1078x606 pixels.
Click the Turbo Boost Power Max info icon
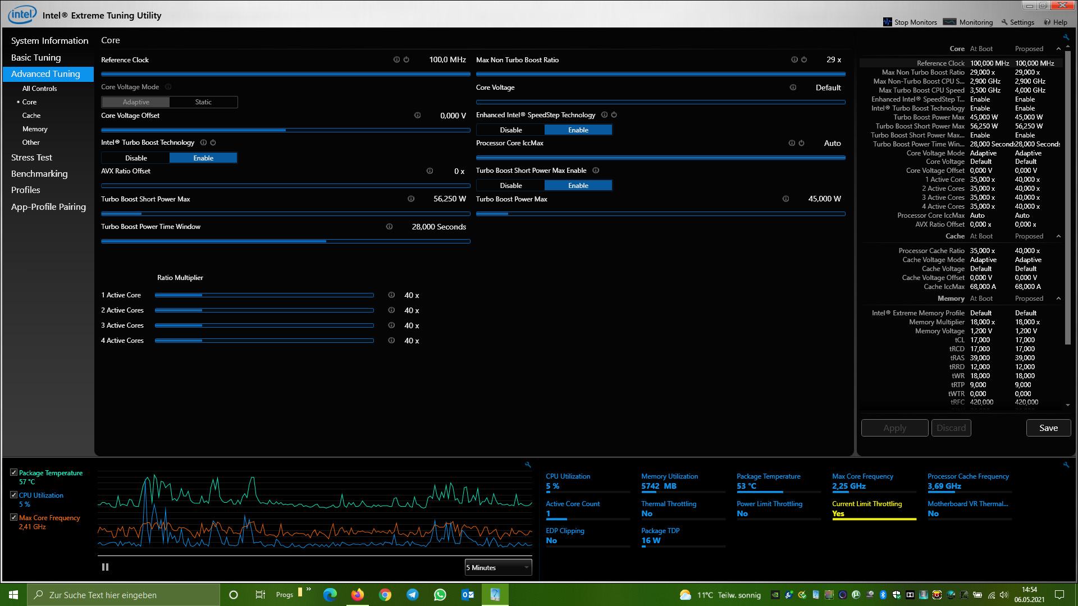(x=785, y=199)
